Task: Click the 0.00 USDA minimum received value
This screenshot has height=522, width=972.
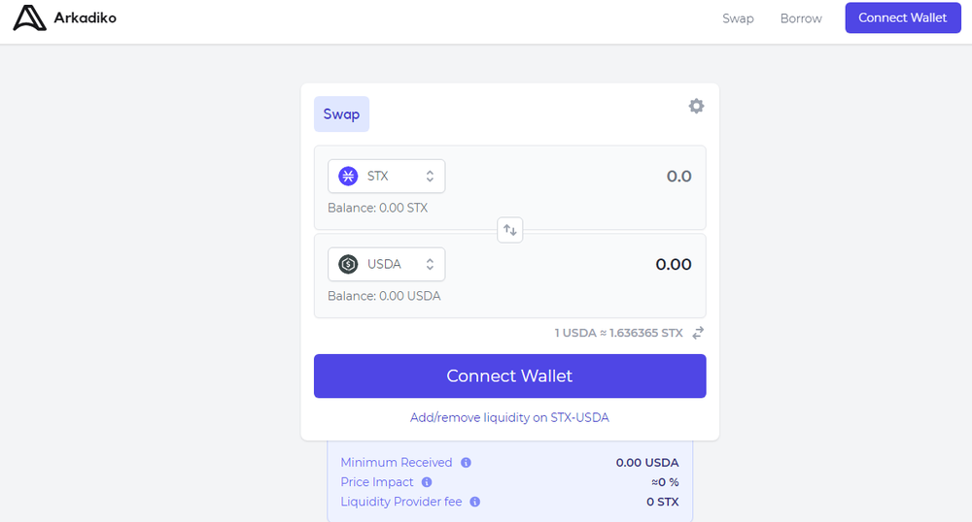Action: tap(647, 463)
